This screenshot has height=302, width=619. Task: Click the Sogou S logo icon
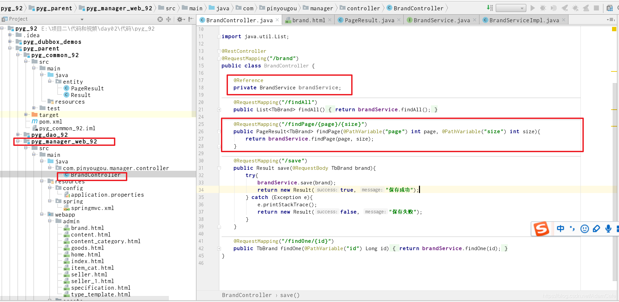tap(541, 229)
